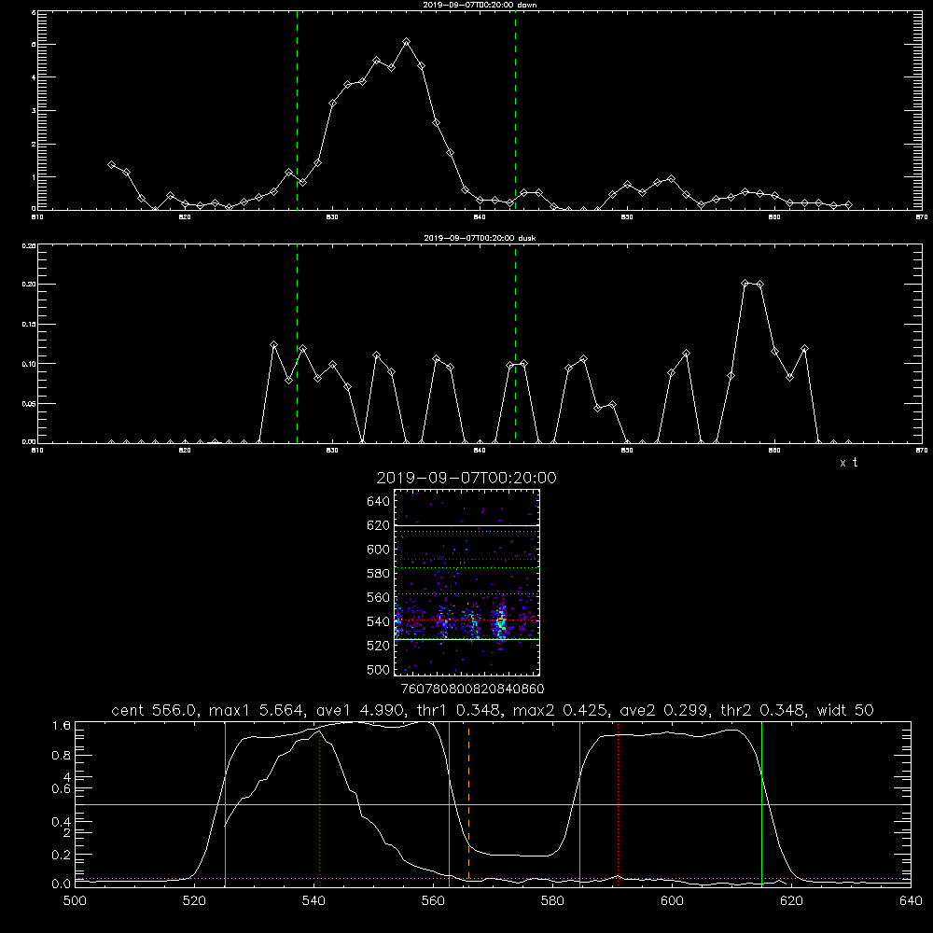
Task: Click the 'widt 50' value
Action: click(x=845, y=710)
